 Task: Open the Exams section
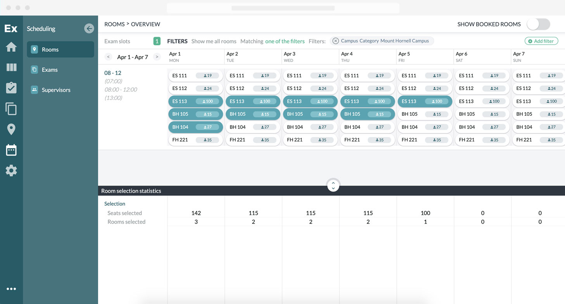[60, 69]
